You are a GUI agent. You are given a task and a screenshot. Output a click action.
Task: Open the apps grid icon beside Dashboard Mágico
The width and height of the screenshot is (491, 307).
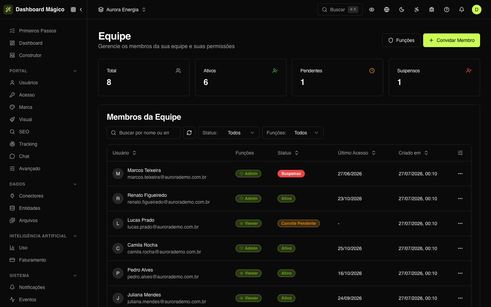(x=73, y=10)
